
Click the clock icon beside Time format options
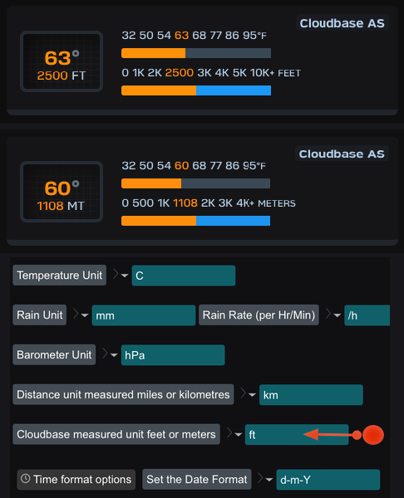click(x=26, y=479)
